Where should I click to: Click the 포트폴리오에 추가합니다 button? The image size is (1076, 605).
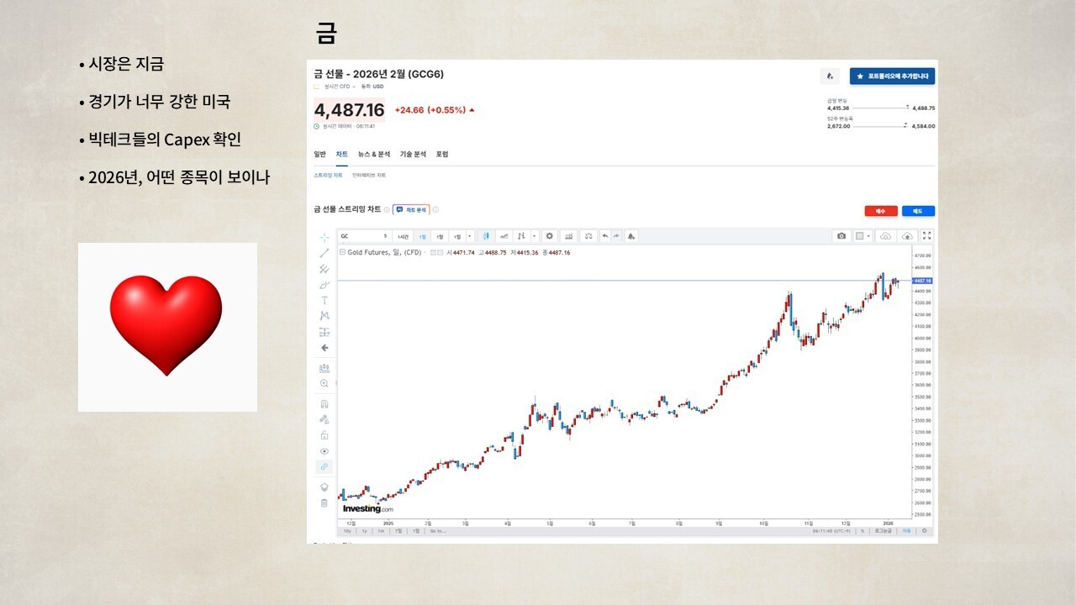click(892, 76)
